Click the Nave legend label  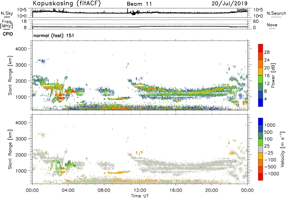pyautogui.click(x=272, y=25)
